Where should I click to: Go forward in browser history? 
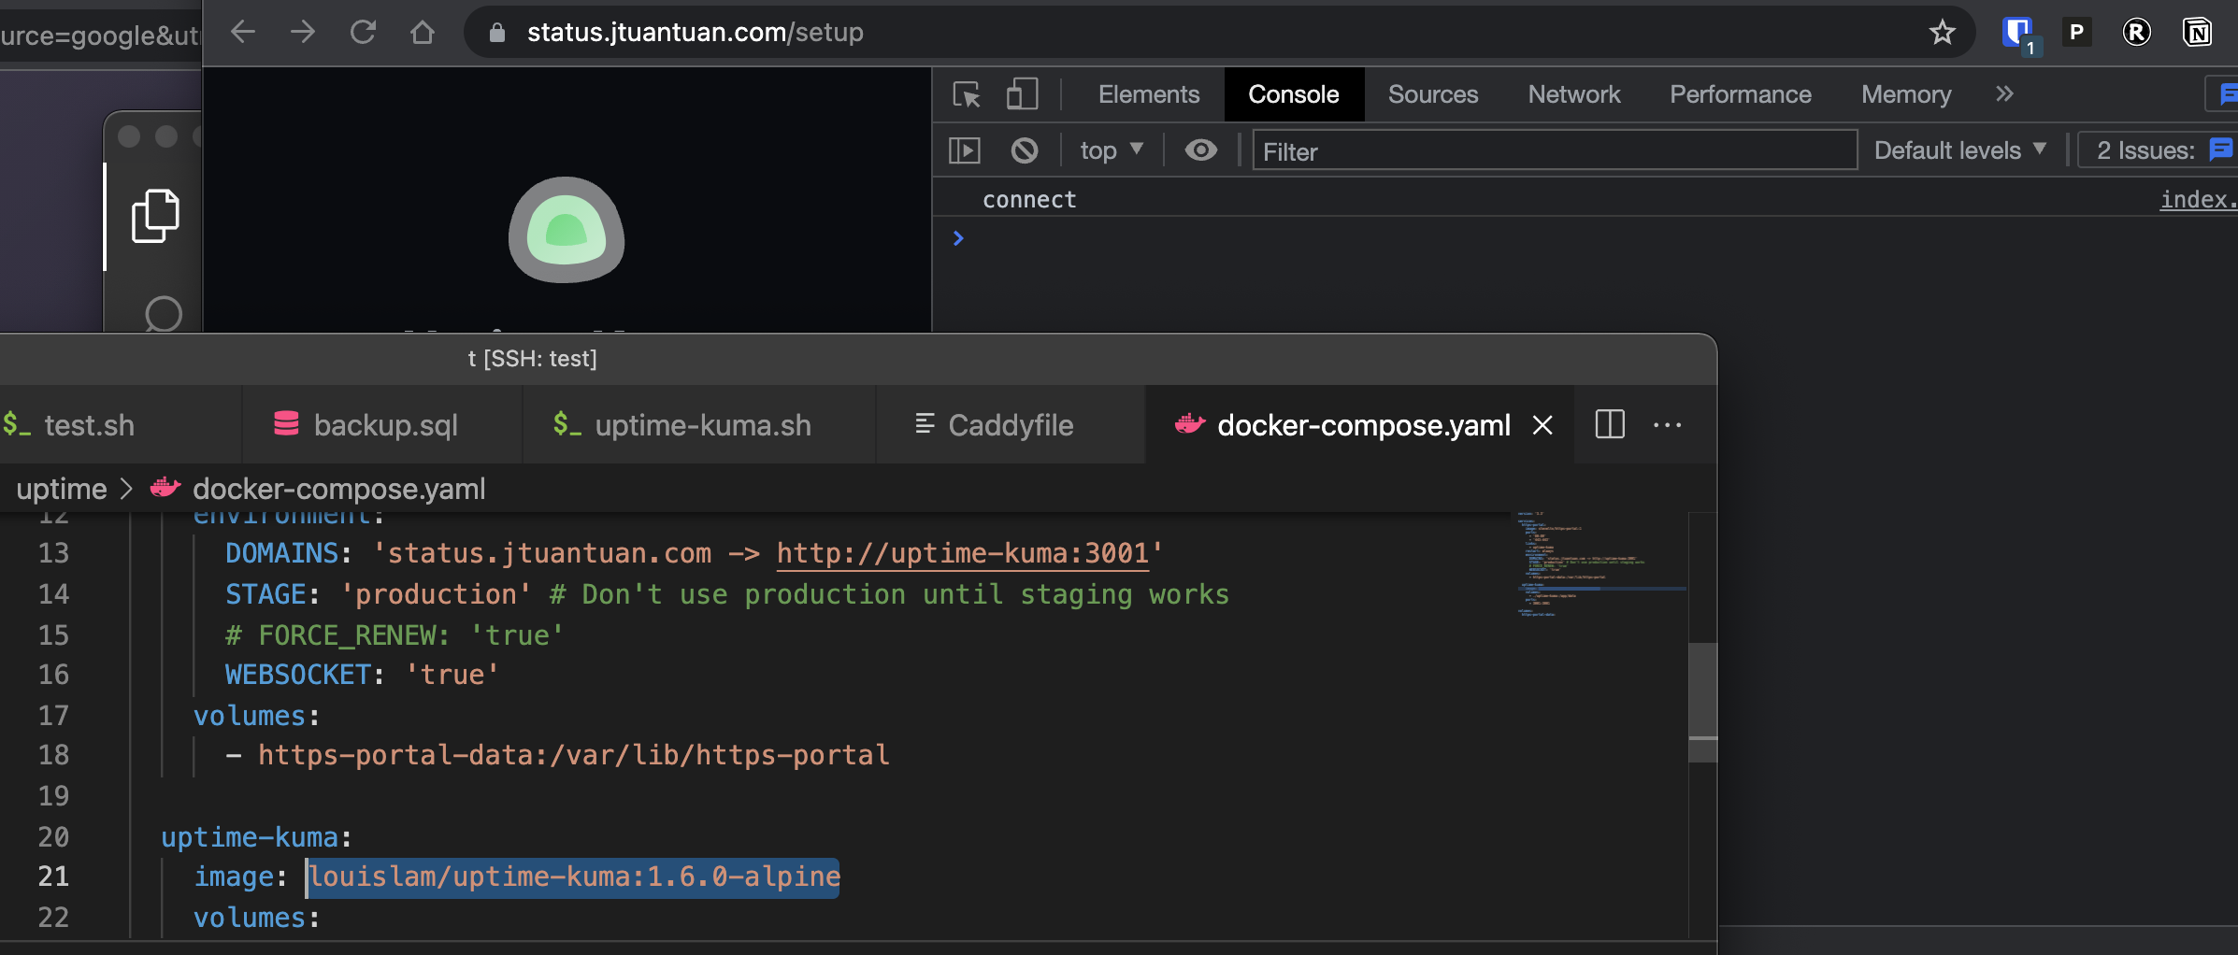[302, 32]
